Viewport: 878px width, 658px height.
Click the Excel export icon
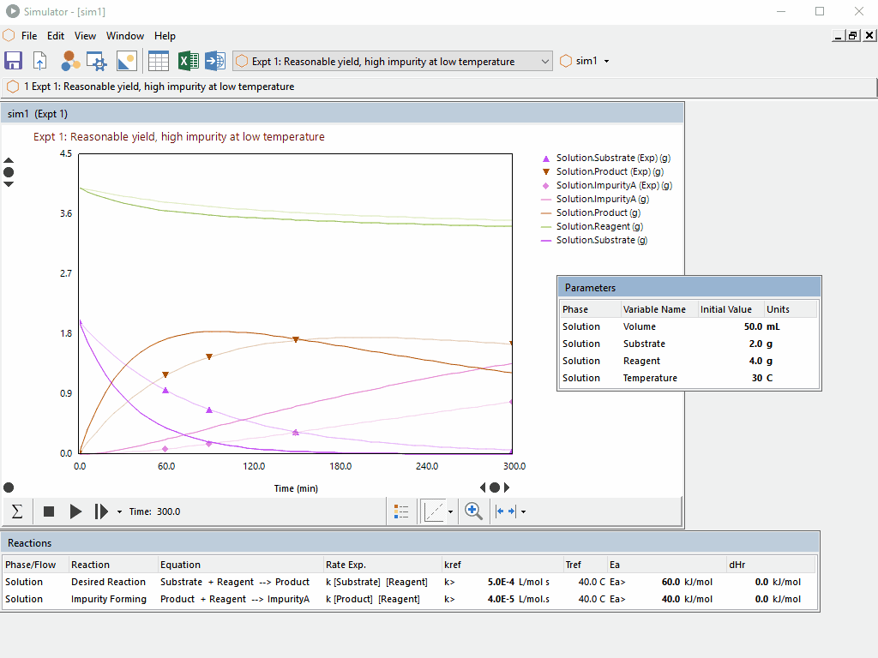tap(188, 61)
